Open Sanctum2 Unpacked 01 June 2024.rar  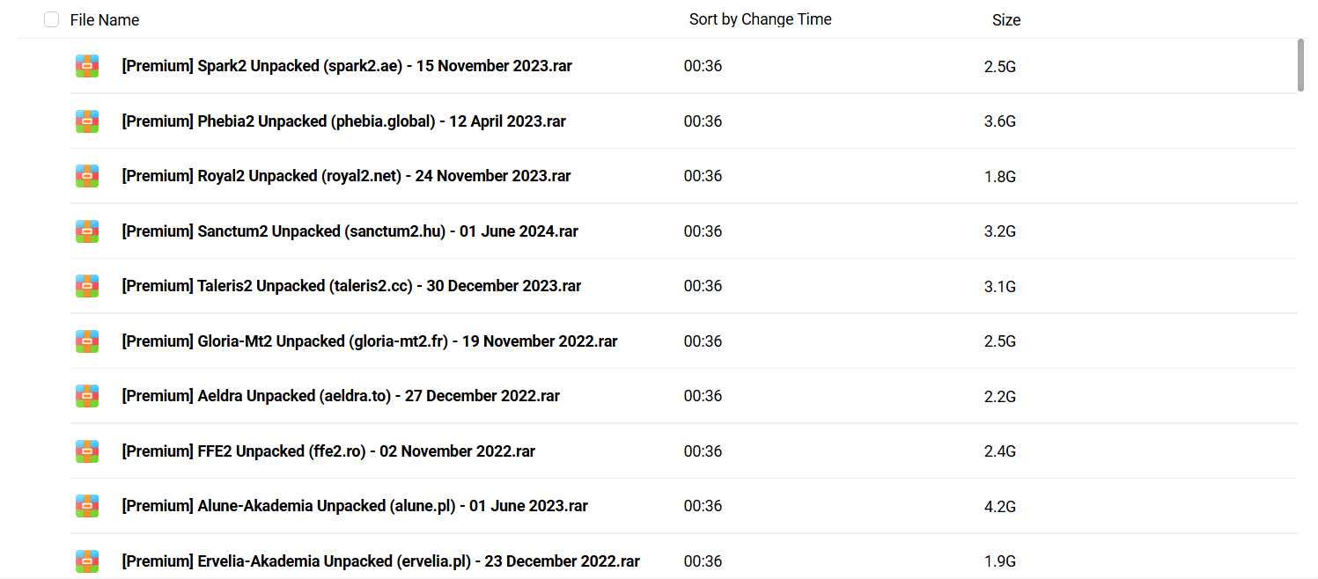(350, 231)
